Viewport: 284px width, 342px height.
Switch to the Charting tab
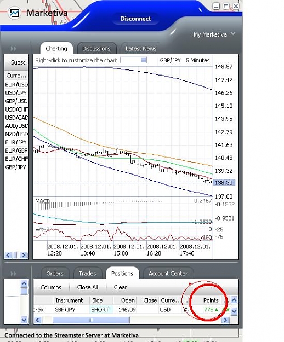(56, 48)
